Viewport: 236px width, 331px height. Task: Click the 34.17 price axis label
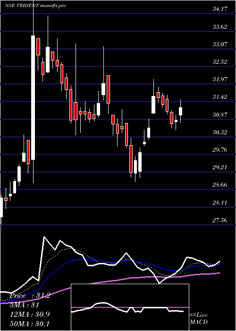(220, 9)
